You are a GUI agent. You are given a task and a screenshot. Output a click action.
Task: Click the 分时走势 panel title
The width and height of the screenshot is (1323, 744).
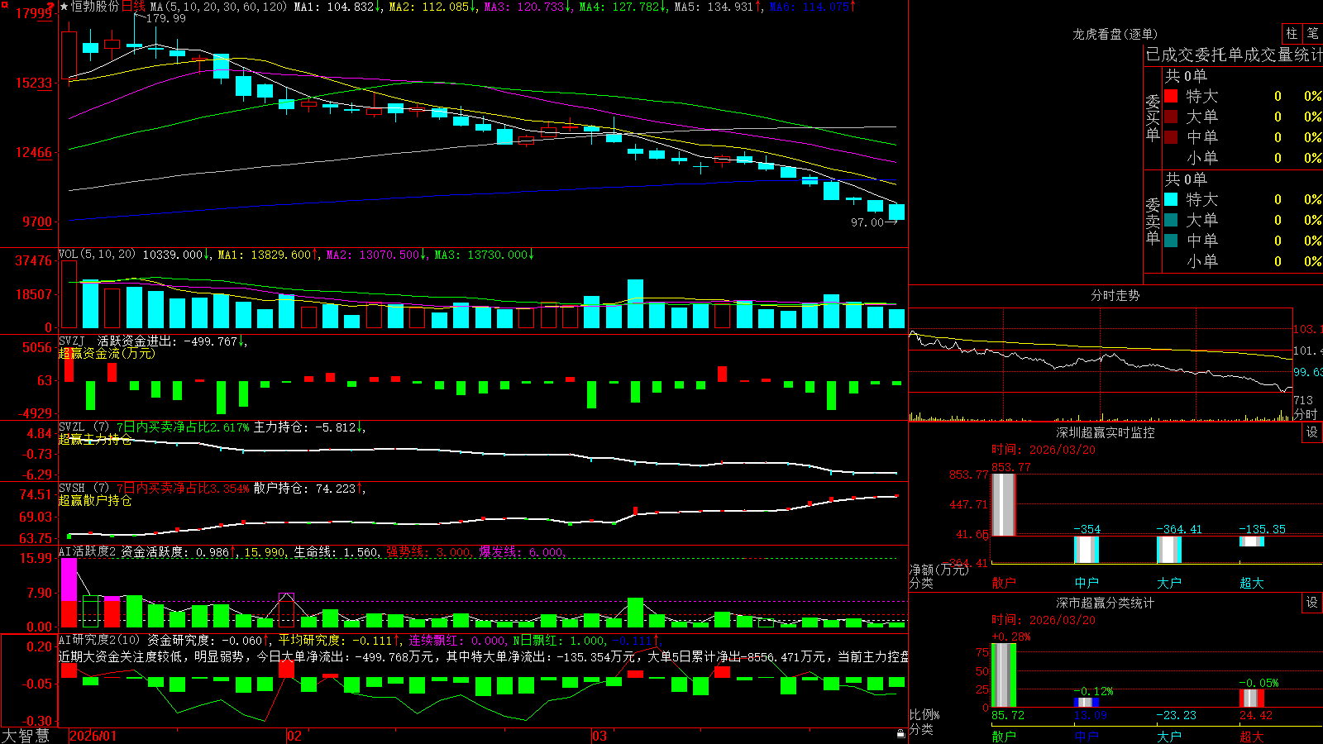click(1115, 295)
